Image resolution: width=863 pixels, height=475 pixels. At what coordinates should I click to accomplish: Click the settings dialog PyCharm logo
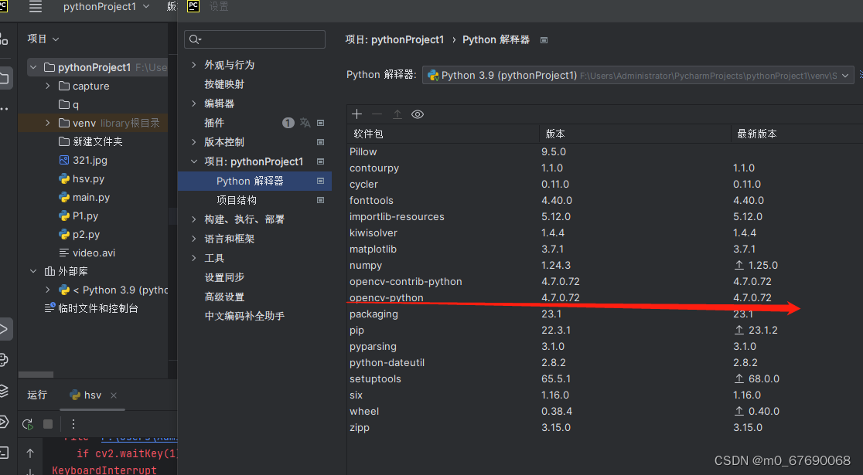coord(193,6)
